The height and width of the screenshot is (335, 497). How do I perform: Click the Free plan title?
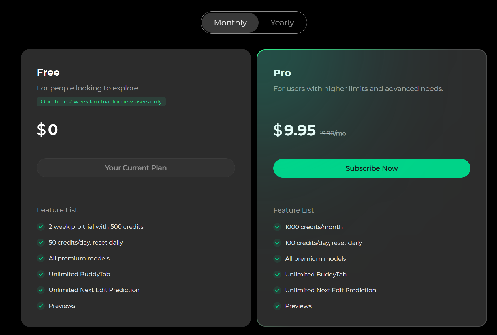click(48, 72)
